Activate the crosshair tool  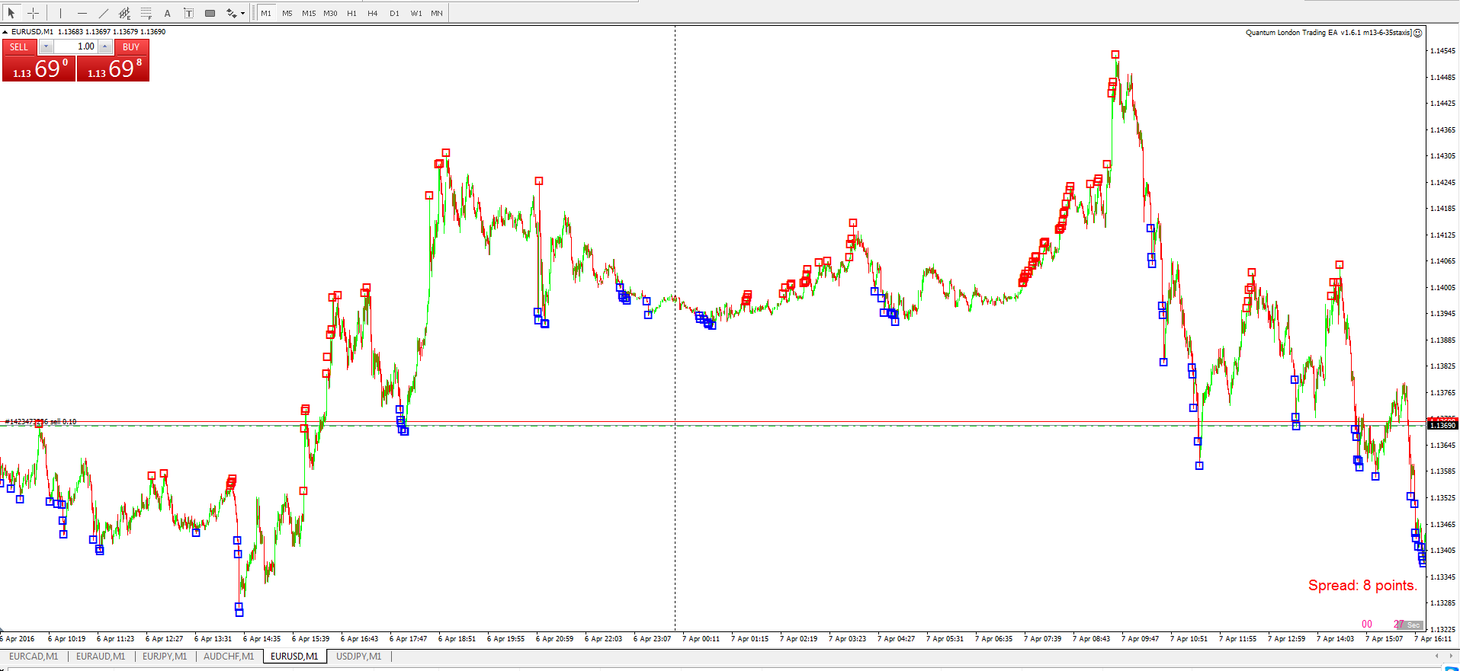(33, 13)
